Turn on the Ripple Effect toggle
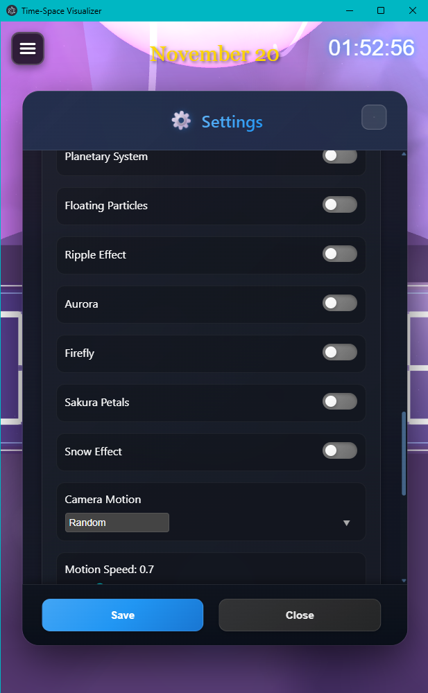Image resolution: width=428 pixels, height=693 pixels. (x=340, y=254)
